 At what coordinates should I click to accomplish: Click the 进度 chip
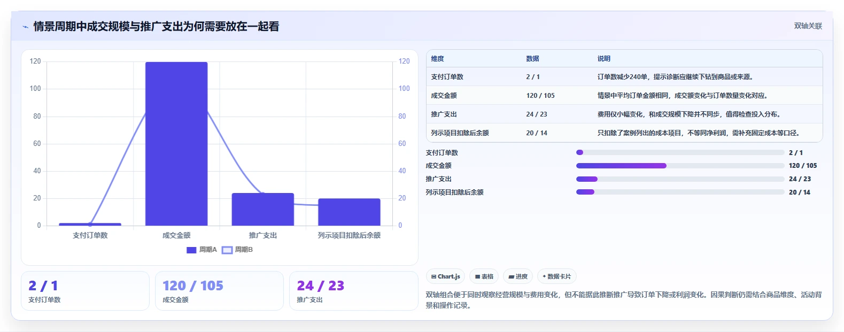click(518, 276)
